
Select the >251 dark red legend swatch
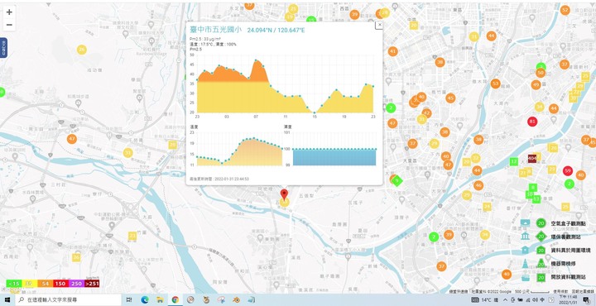[x=92, y=284]
